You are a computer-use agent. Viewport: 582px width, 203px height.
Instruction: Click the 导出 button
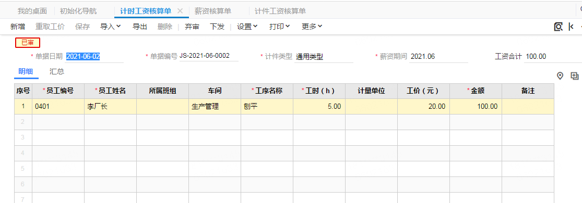(140, 27)
